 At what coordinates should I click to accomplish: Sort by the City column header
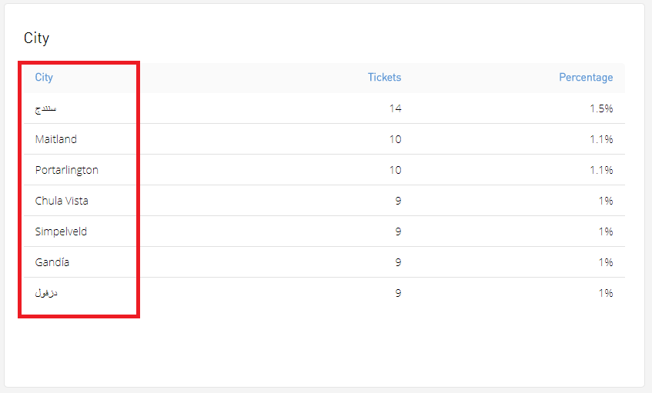coord(44,77)
